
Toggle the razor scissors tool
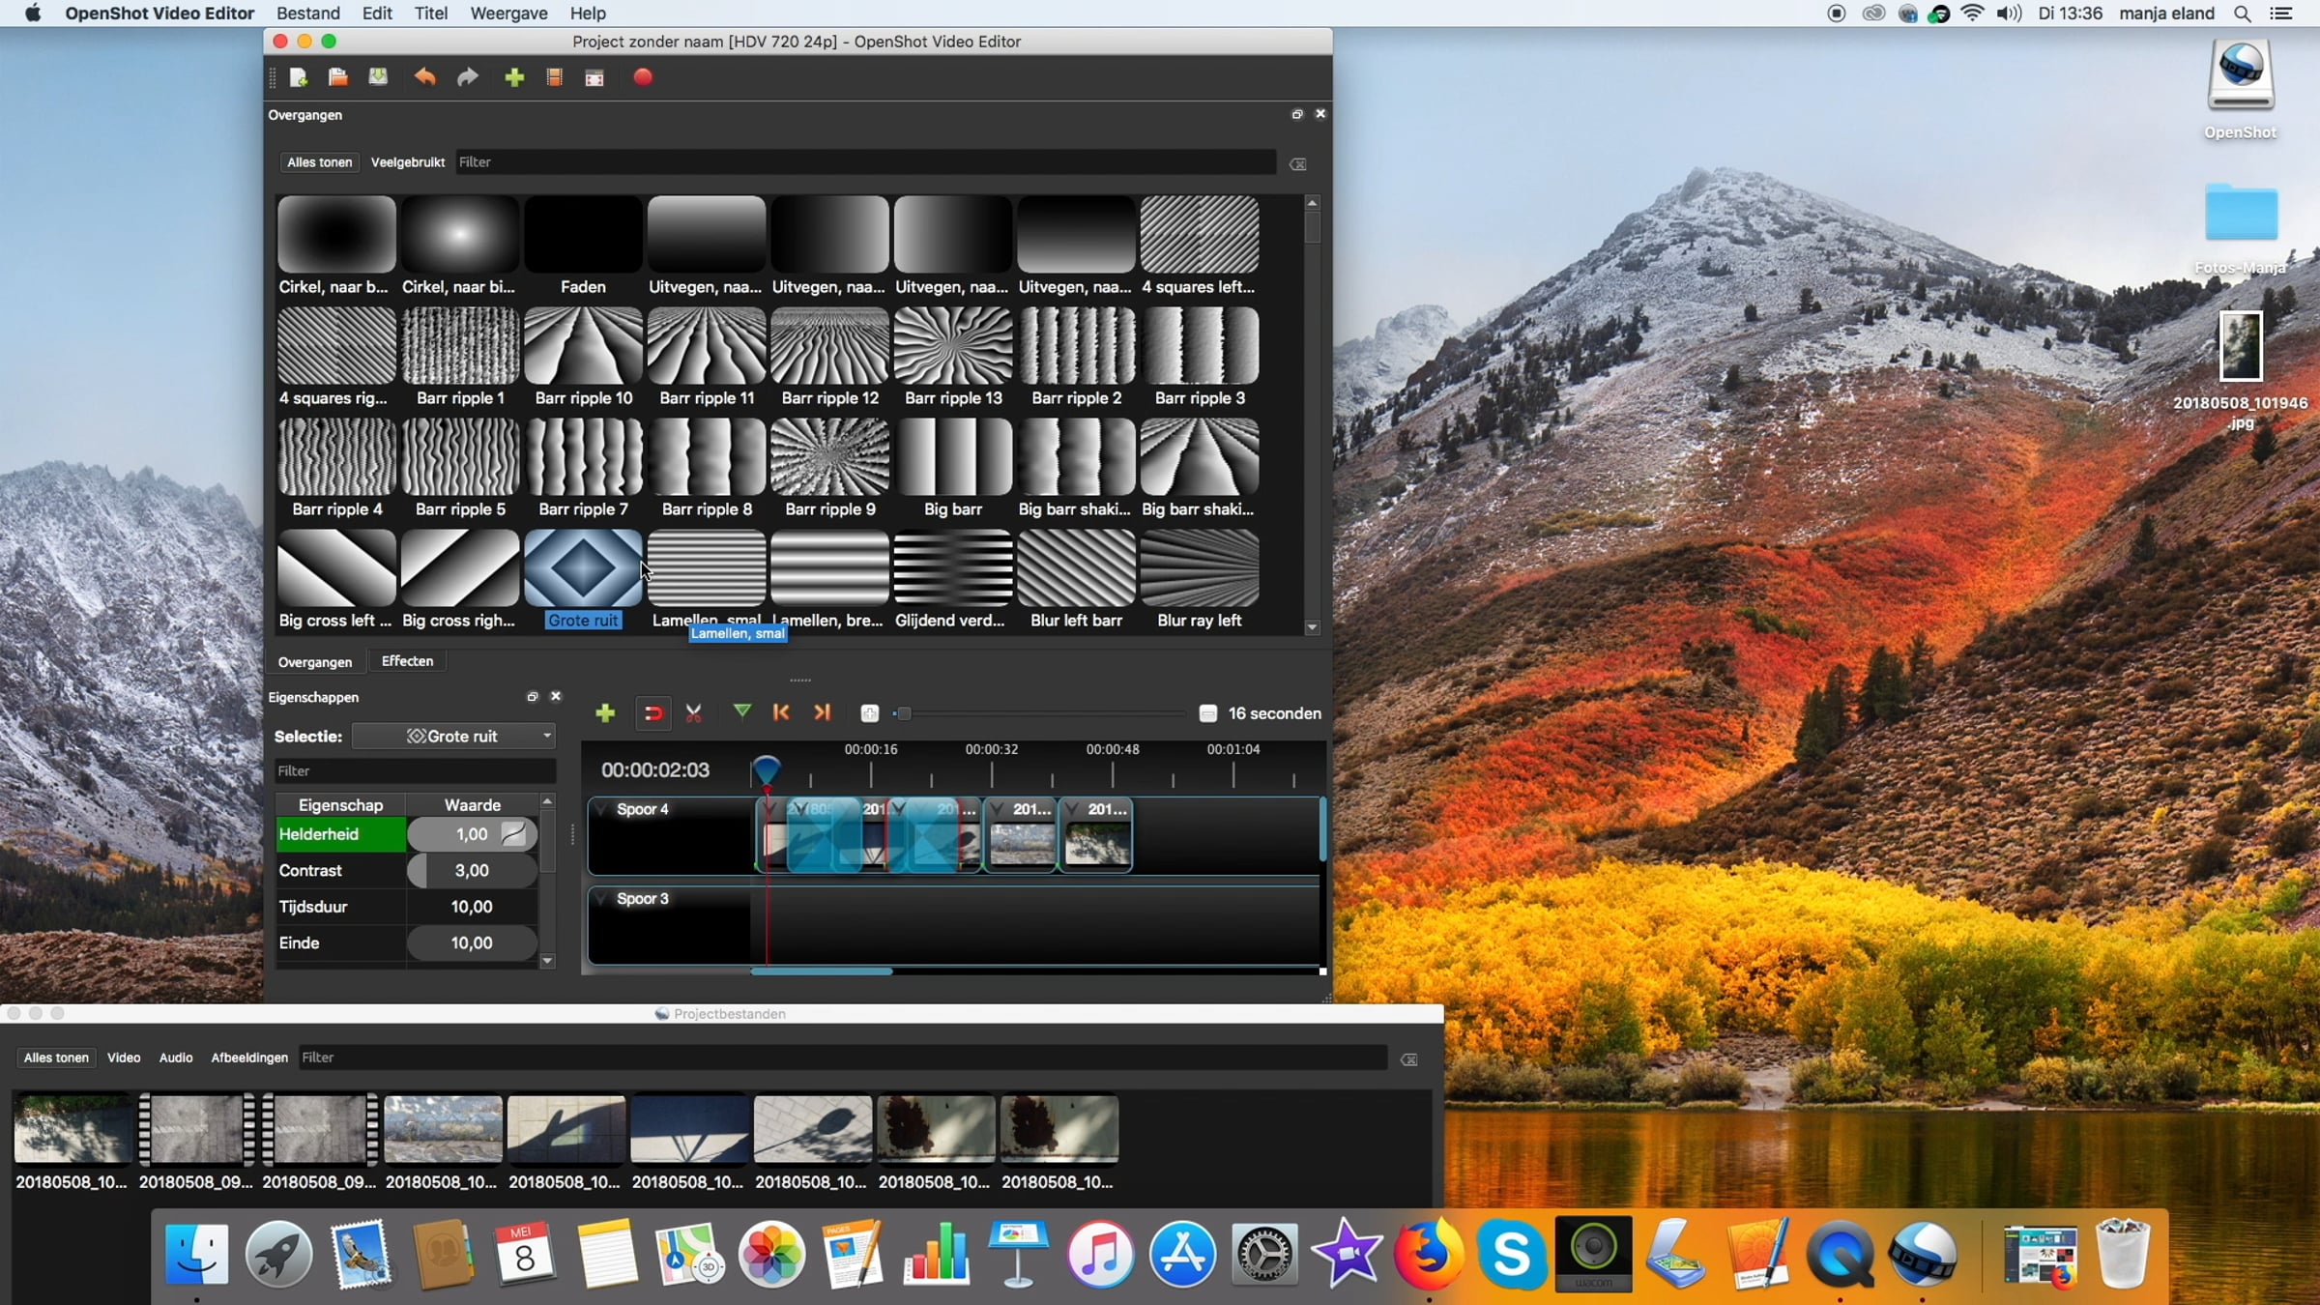point(694,713)
